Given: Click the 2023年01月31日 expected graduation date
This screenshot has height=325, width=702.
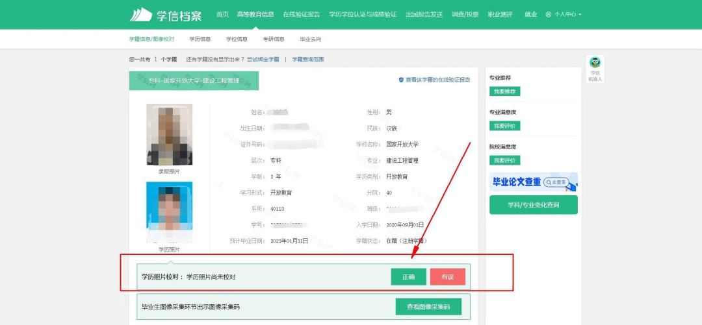Looking at the screenshot, I should pyautogui.click(x=289, y=241).
